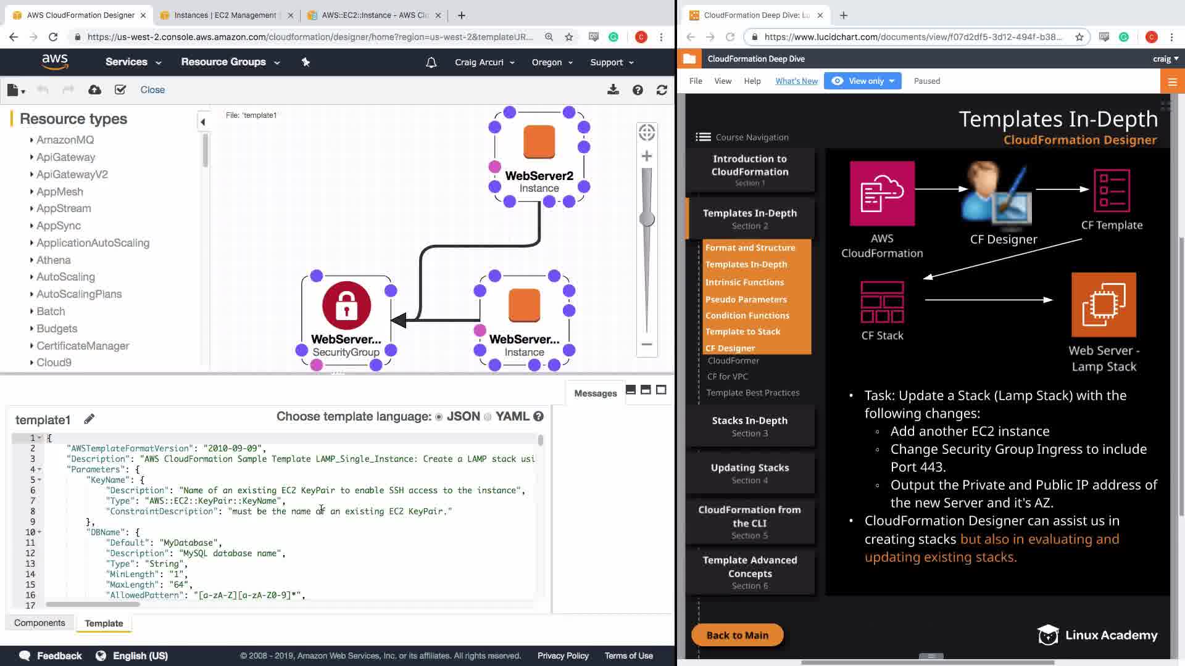The height and width of the screenshot is (666, 1185).
Task: Click the designer help question mark icon
Action: coord(638,90)
